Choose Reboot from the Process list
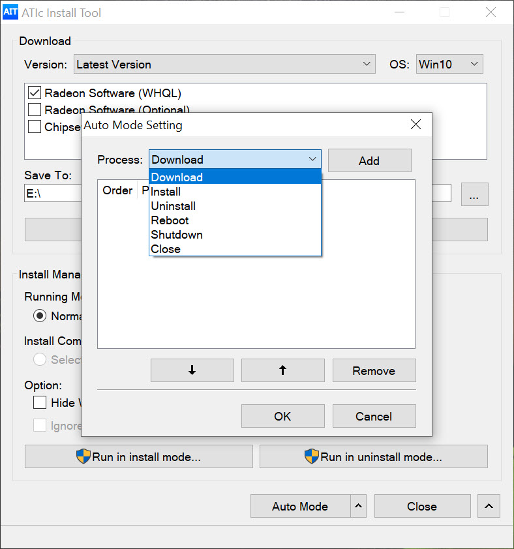The width and height of the screenshot is (514, 549). tap(235, 220)
